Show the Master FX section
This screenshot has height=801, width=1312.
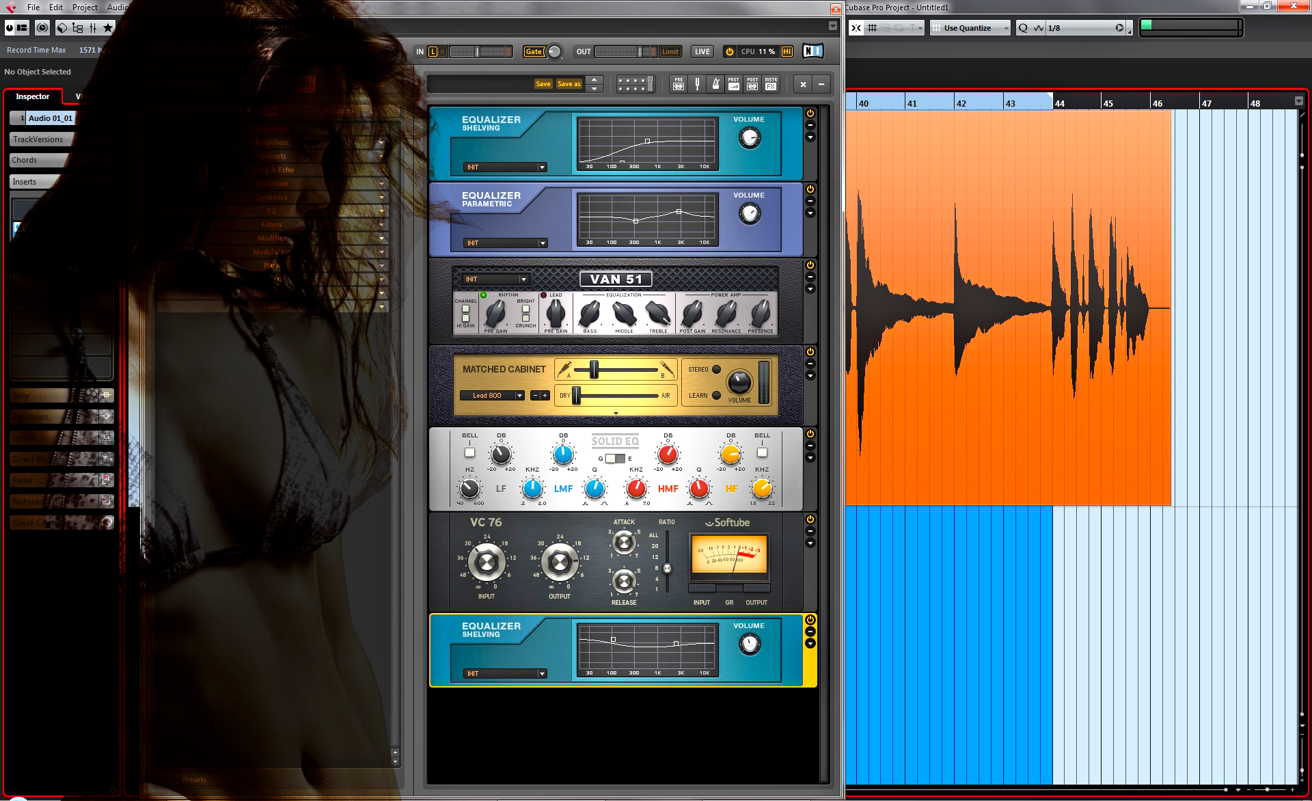(x=771, y=84)
